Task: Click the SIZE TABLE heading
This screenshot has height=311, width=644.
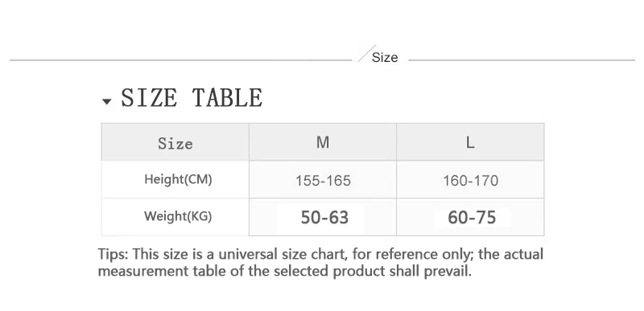Action: click(x=192, y=97)
